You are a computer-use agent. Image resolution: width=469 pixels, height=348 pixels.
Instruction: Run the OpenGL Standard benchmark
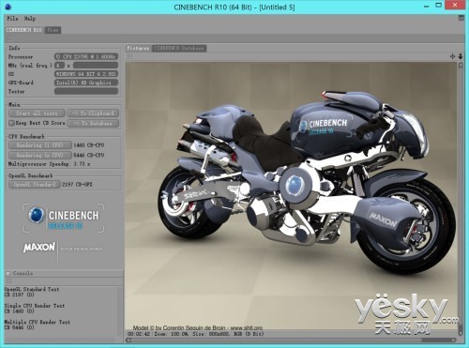click(x=35, y=185)
